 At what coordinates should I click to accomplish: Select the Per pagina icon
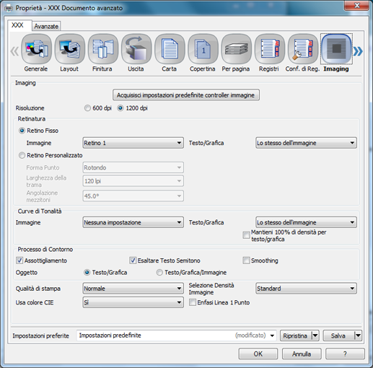[236, 49]
